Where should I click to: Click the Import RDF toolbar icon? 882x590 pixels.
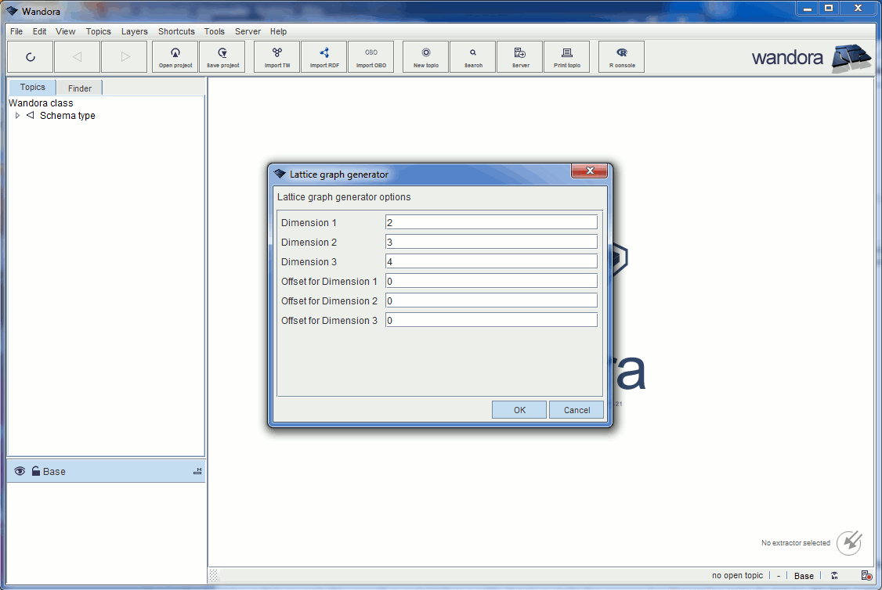click(324, 56)
